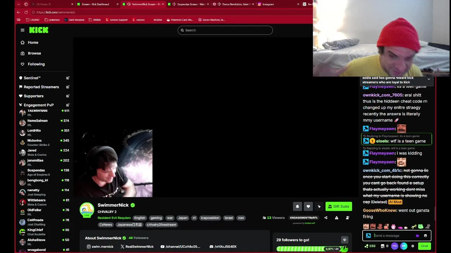Open the Instagram link swim.mernick
Screen dimensions: 451x253
(100, 247)
